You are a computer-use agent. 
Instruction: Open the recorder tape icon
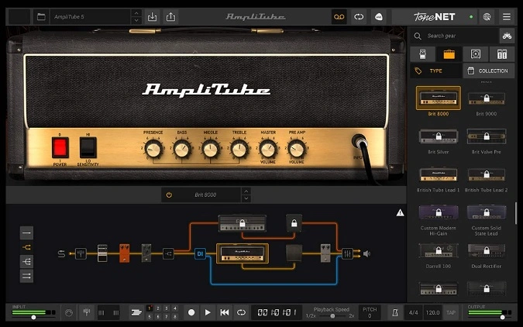[339, 17]
